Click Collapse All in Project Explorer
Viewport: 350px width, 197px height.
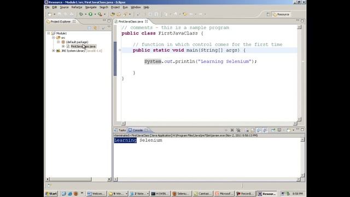[89, 28]
